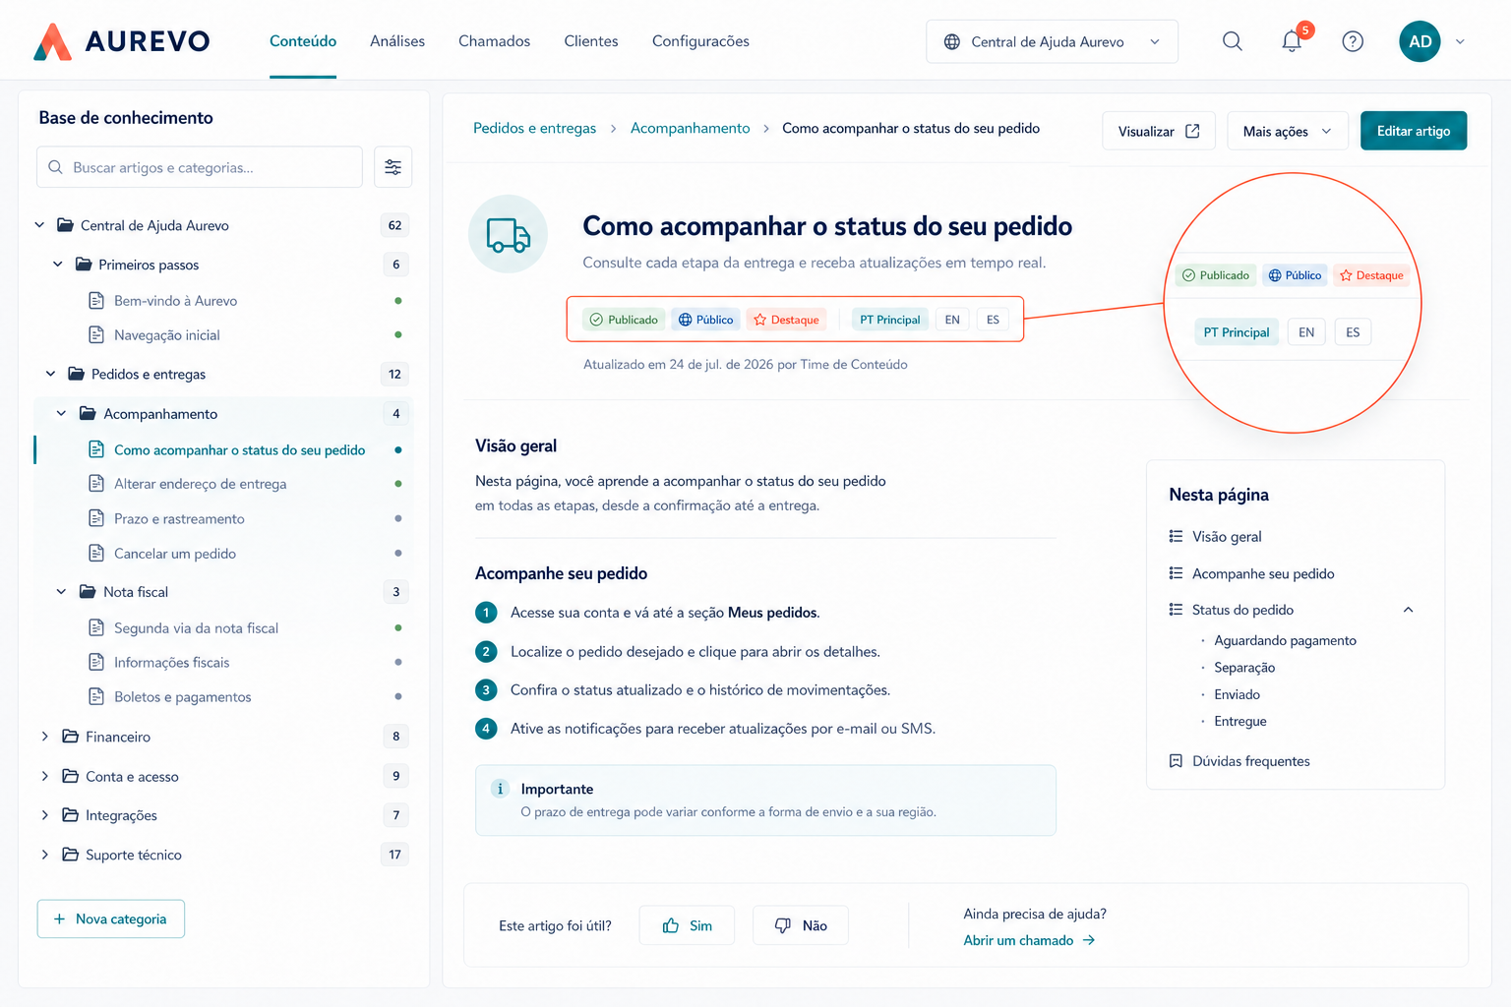
Task: Open the search magnifier in top bar
Action: [x=1232, y=41]
